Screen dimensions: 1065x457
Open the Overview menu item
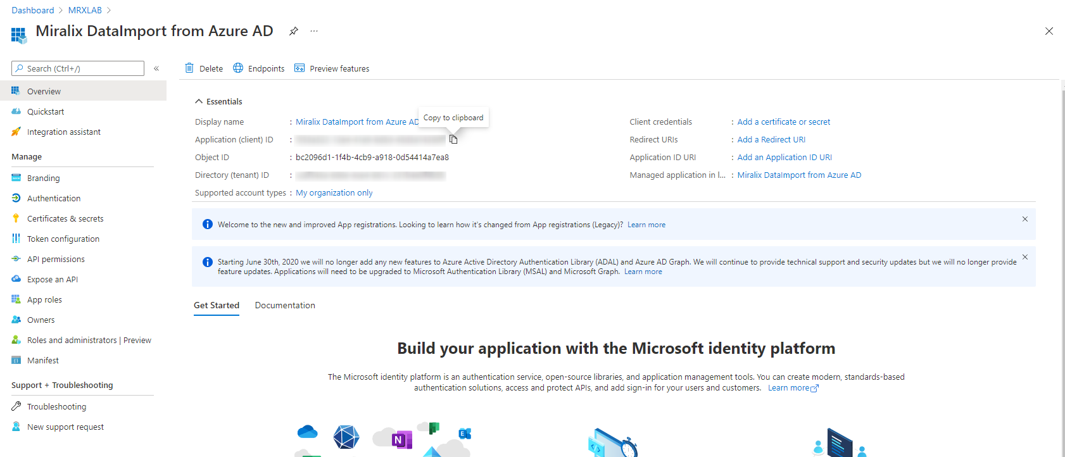click(83, 91)
